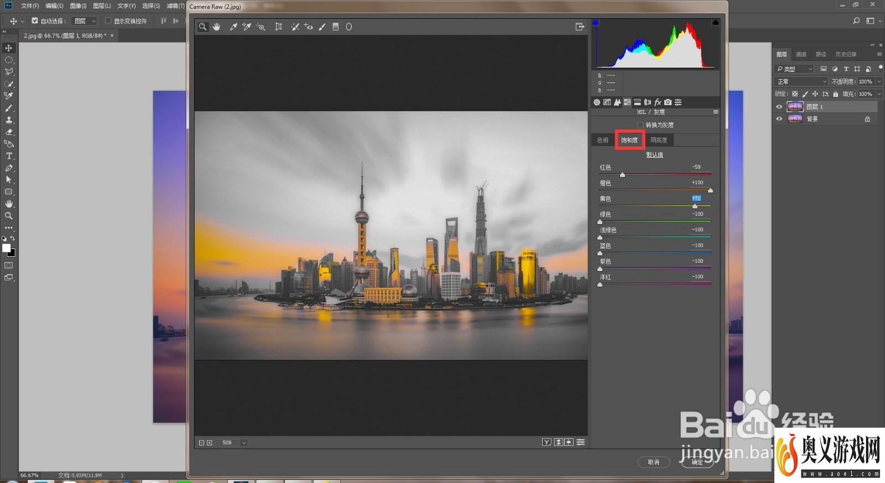Click the zoom-in plus button in Camera Raw

coord(210,443)
